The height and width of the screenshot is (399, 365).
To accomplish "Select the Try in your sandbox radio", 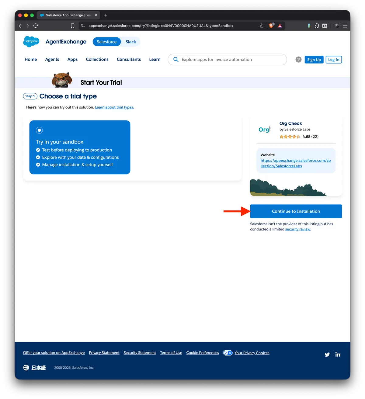I will tap(39, 130).
